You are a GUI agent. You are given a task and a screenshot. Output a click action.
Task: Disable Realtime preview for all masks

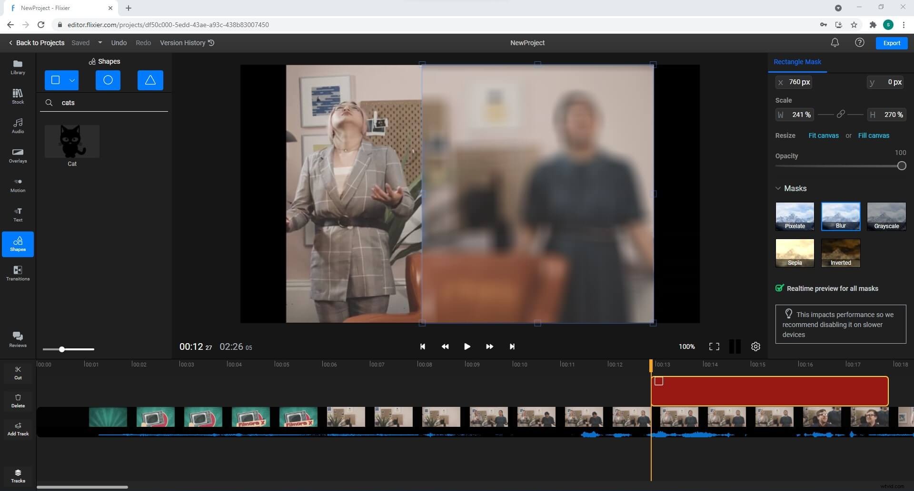[779, 288]
